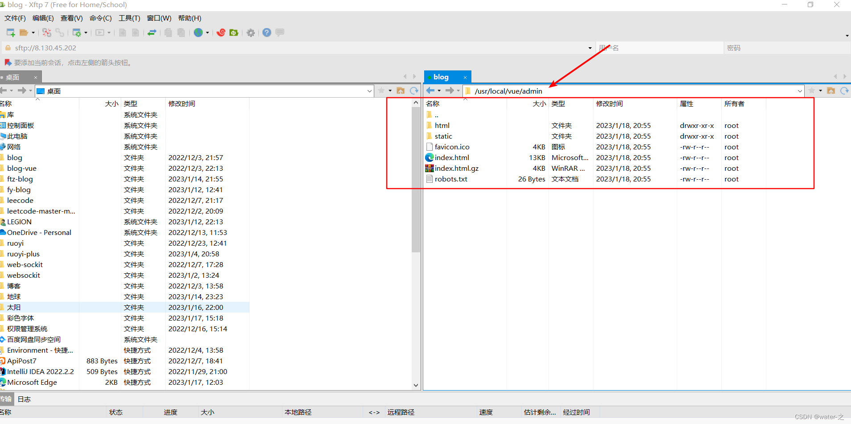Click the local pane forward arrow

pyautogui.click(x=22, y=91)
